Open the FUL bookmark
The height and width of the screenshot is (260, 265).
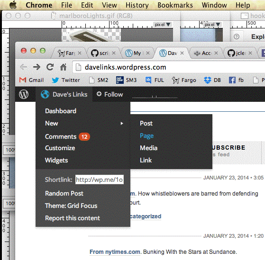tap(155, 80)
